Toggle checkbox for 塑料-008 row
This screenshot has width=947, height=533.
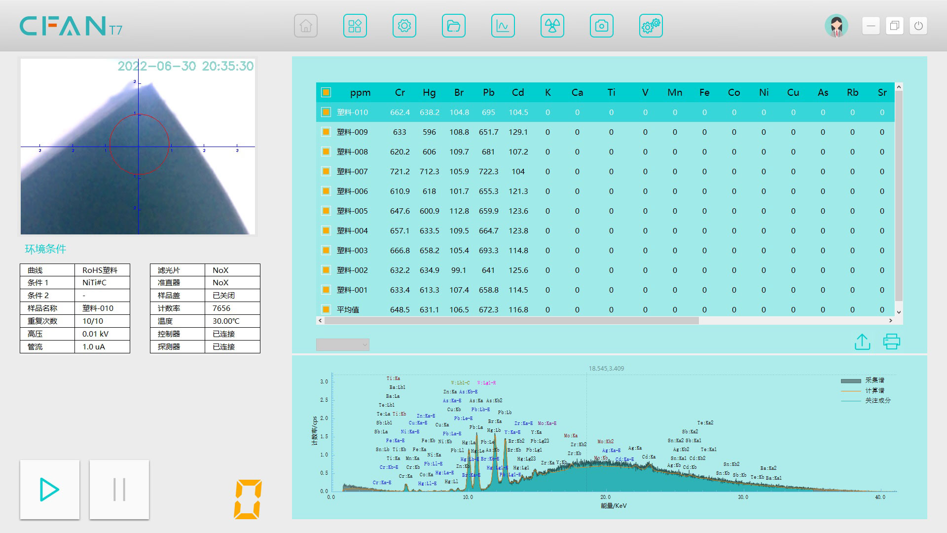point(326,152)
